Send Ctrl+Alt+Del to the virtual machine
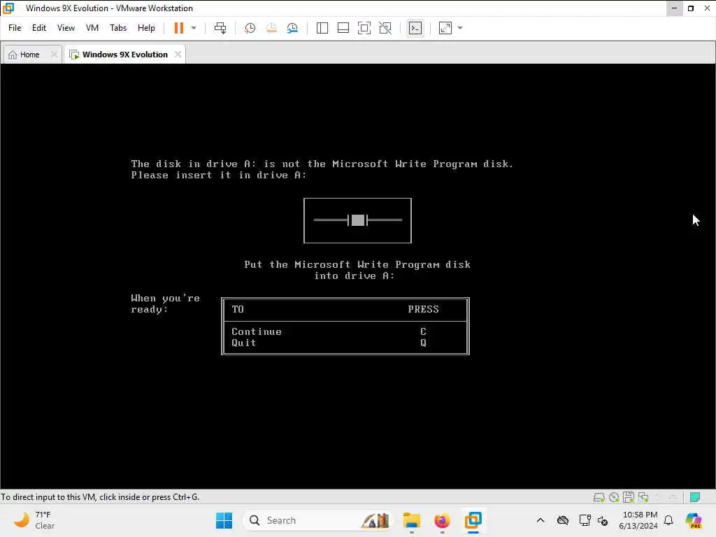The width and height of the screenshot is (716, 537). [220, 28]
